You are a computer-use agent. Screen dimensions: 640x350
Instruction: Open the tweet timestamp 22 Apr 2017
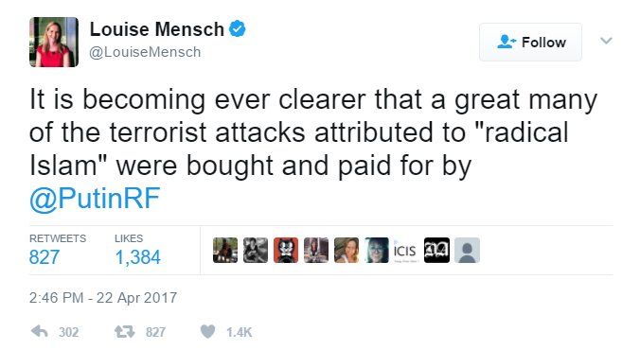[x=103, y=297]
